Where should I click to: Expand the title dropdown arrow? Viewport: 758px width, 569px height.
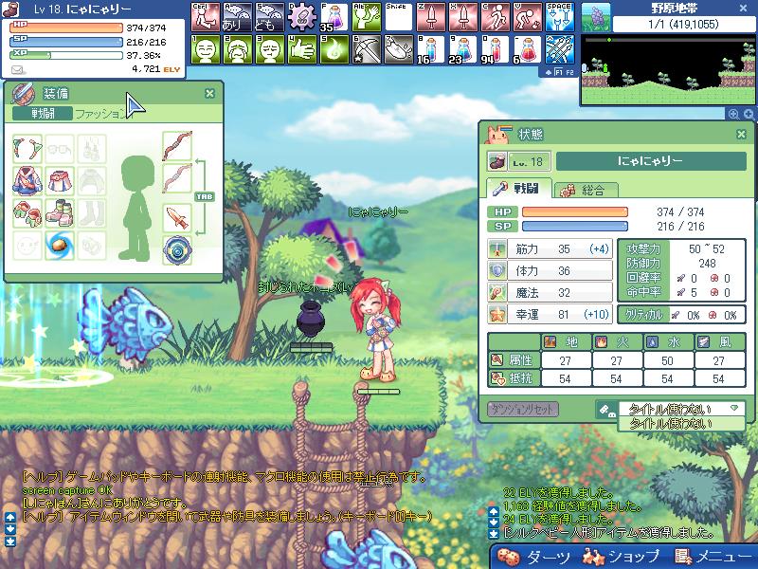tap(735, 409)
